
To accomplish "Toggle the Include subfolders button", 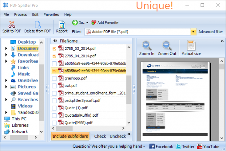I will tap(70, 136).
